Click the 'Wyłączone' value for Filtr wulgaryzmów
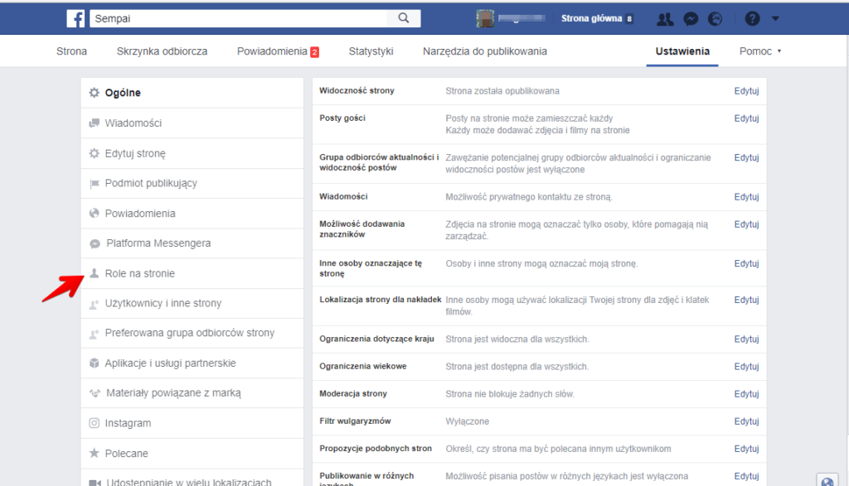 (468, 421)
